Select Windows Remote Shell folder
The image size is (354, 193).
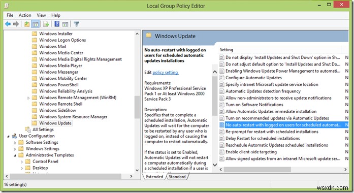point(61,104)
